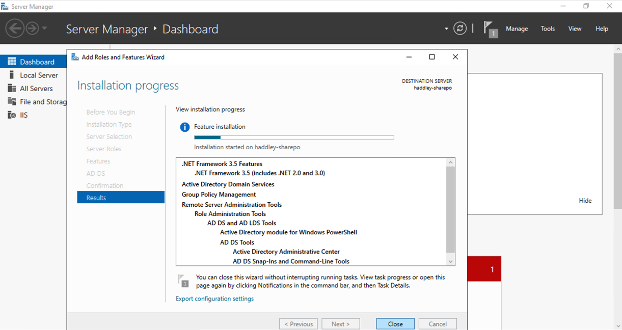Select File and Storage Services item
The image size is (622, 330).
pos(34,101)
